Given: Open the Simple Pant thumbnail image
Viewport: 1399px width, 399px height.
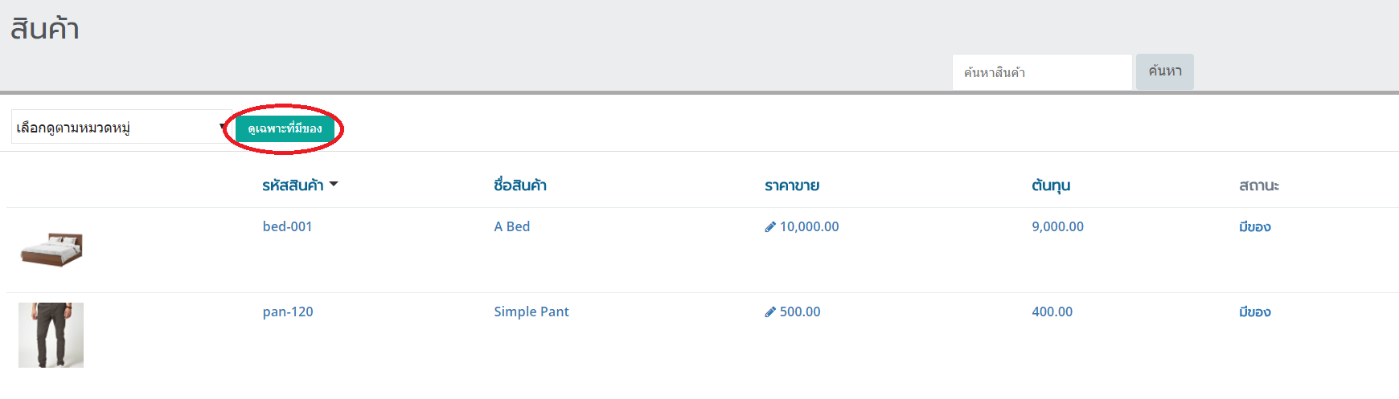Looking at the screenshot, I should pyautogui.click(x=51, y=335).
